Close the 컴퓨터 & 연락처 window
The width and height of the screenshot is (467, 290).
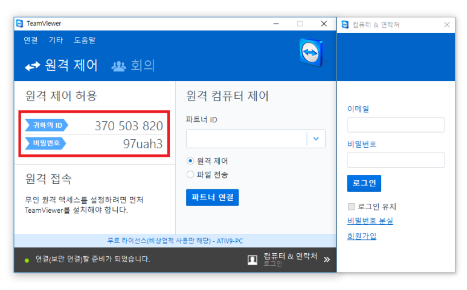pos(446,25)
